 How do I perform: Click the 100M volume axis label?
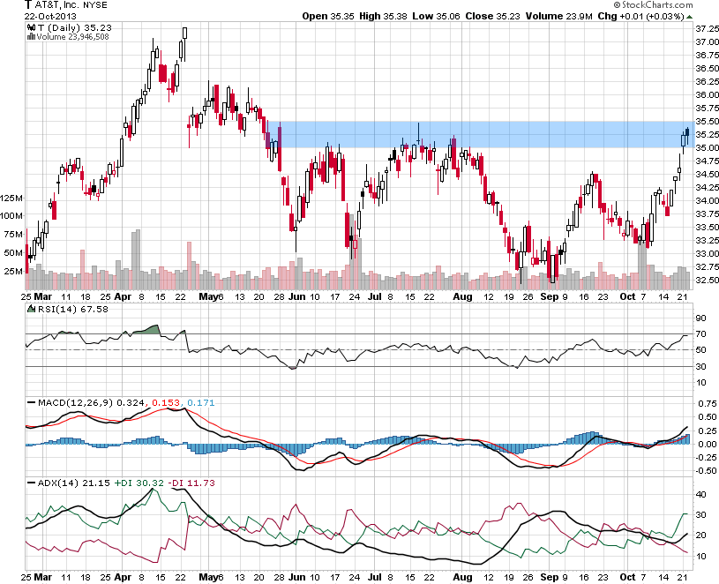11,215
